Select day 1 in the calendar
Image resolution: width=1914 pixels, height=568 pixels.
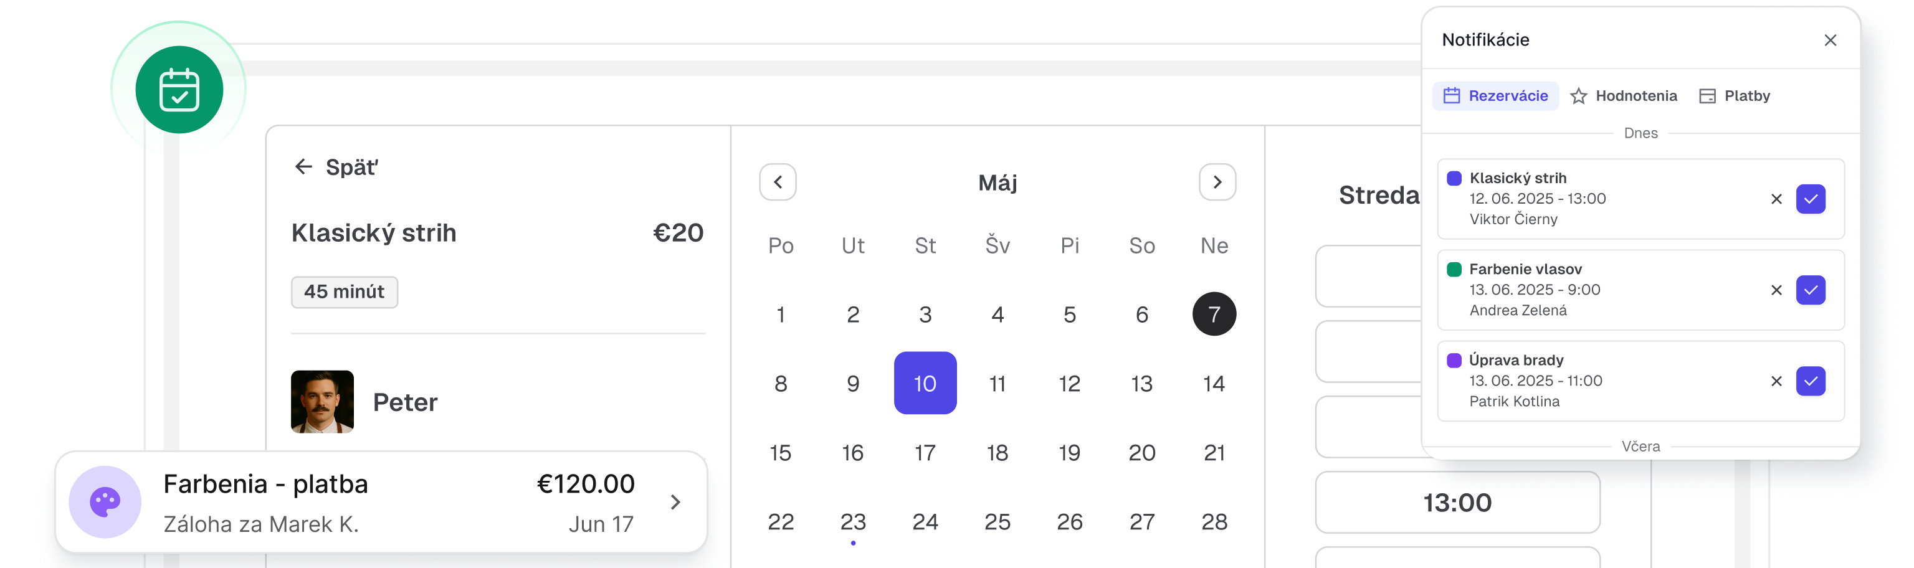coord(780,315)
